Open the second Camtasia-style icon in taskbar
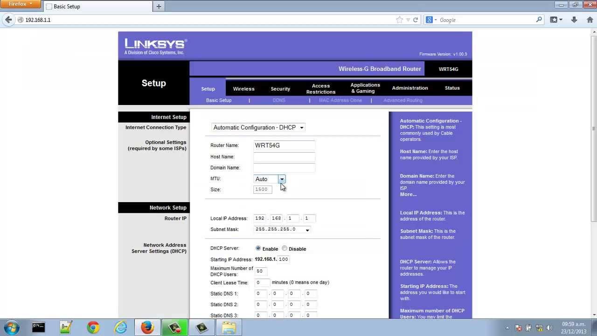This screenshot has width=597, height=336. click(201, 328)
